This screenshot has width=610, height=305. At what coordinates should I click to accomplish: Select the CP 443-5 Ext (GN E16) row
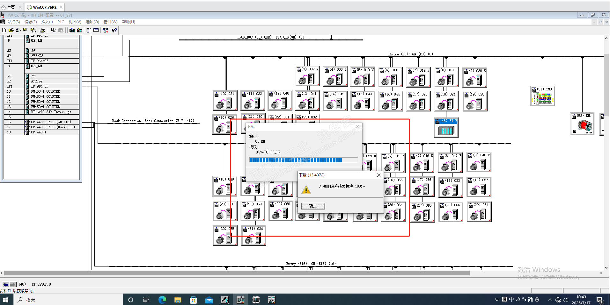click(41, 122)
